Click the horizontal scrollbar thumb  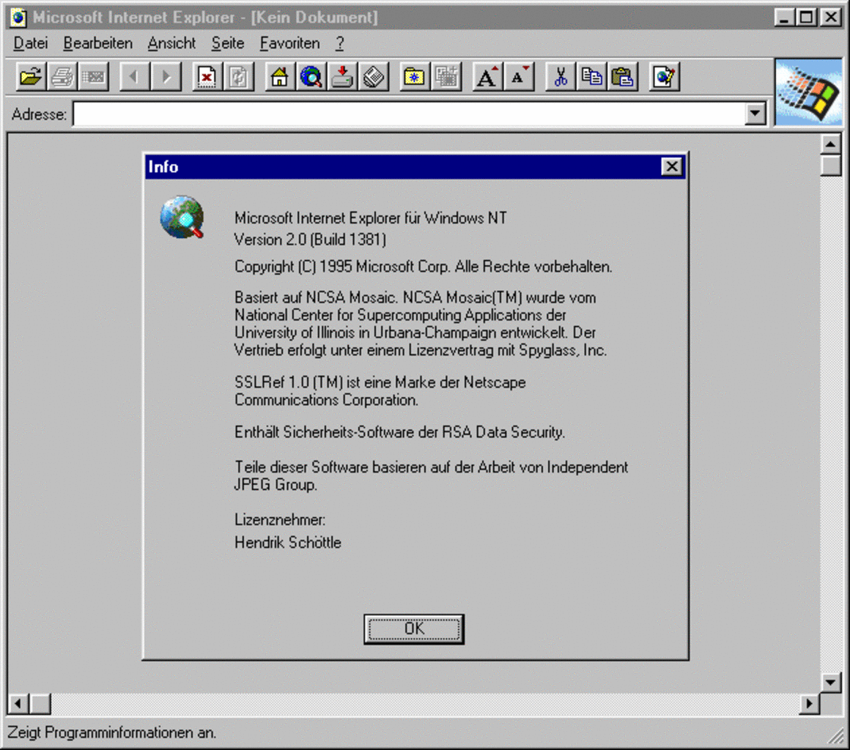40,704
